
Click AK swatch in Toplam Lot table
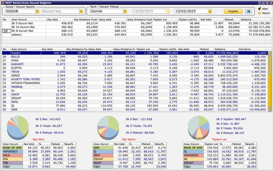point(193,159)
